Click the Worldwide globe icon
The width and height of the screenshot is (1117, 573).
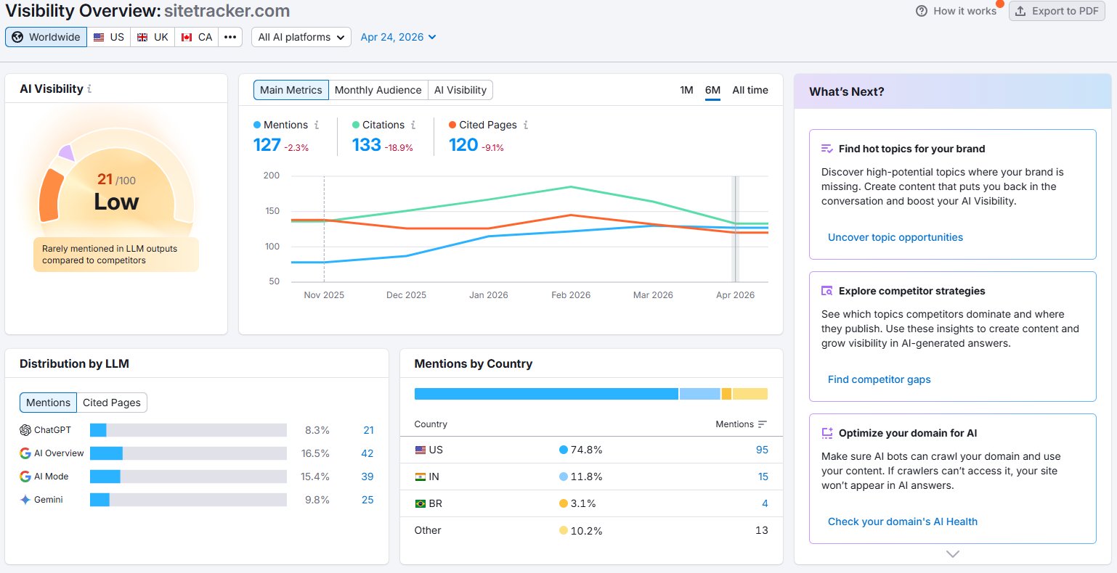(17, 37)
